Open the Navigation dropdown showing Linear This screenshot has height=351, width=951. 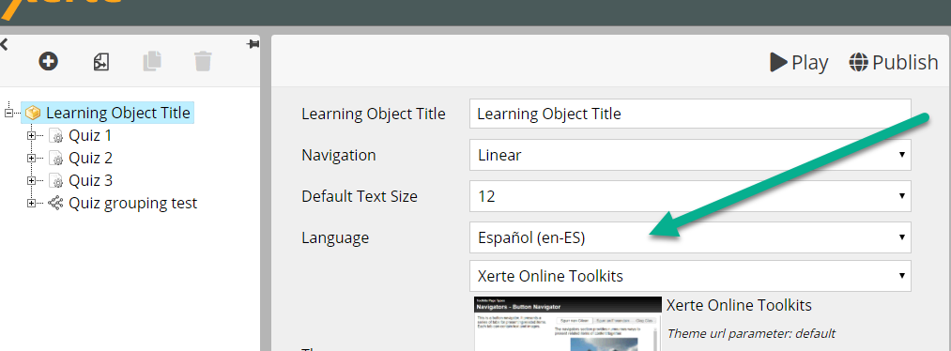point(690,155)
